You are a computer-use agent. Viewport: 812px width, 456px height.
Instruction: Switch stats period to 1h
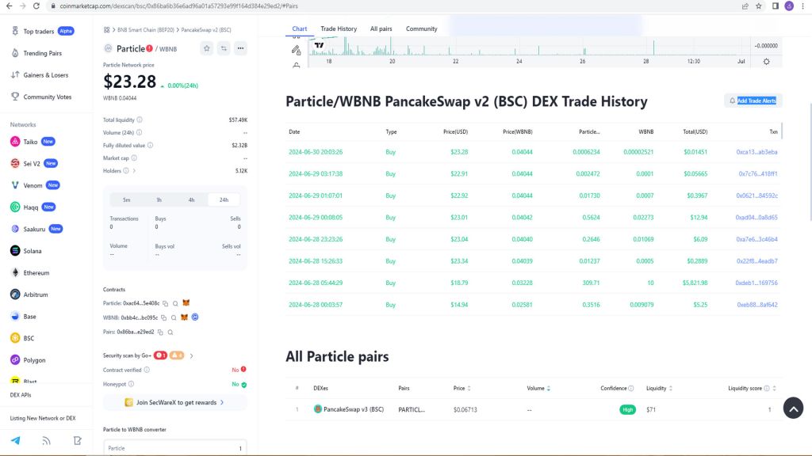(159, 199)
